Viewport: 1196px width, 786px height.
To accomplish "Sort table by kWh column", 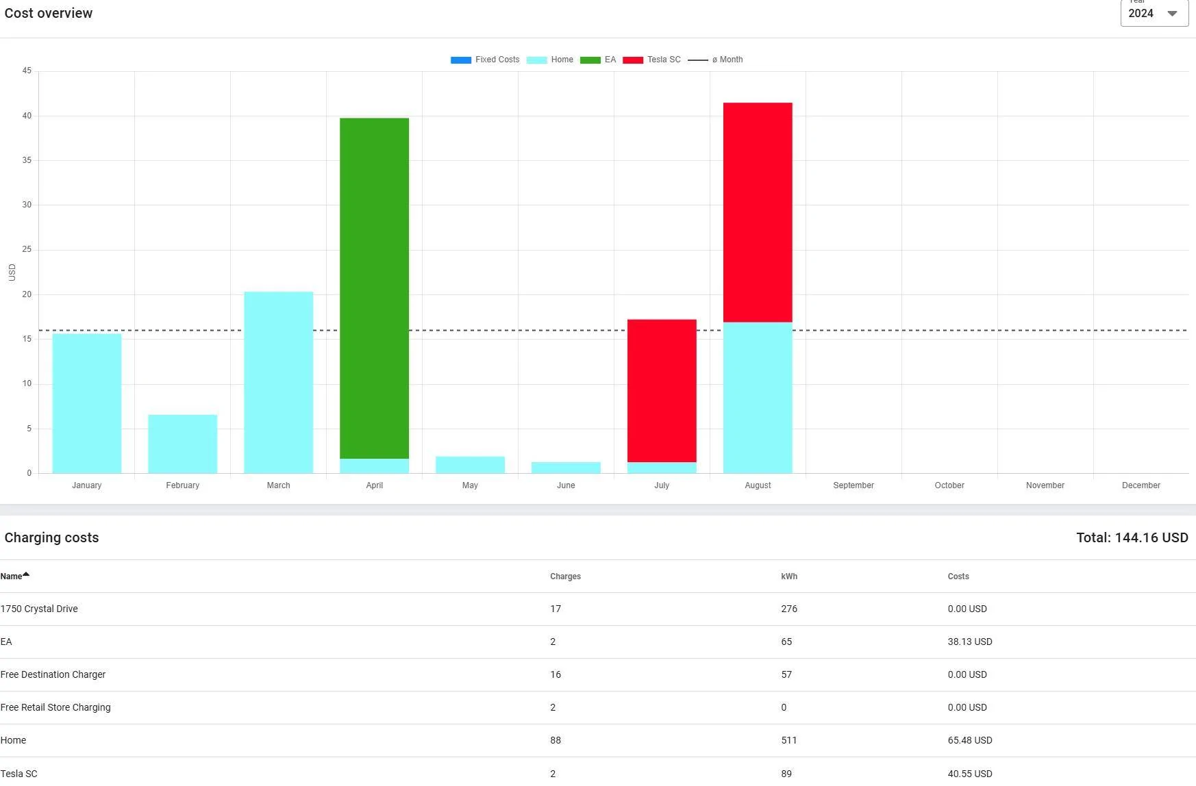I will [x=788, y=576].
